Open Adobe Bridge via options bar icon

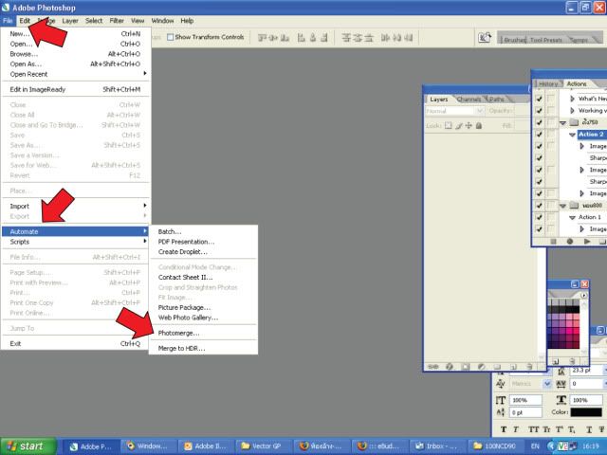click(x=485, y=38)
